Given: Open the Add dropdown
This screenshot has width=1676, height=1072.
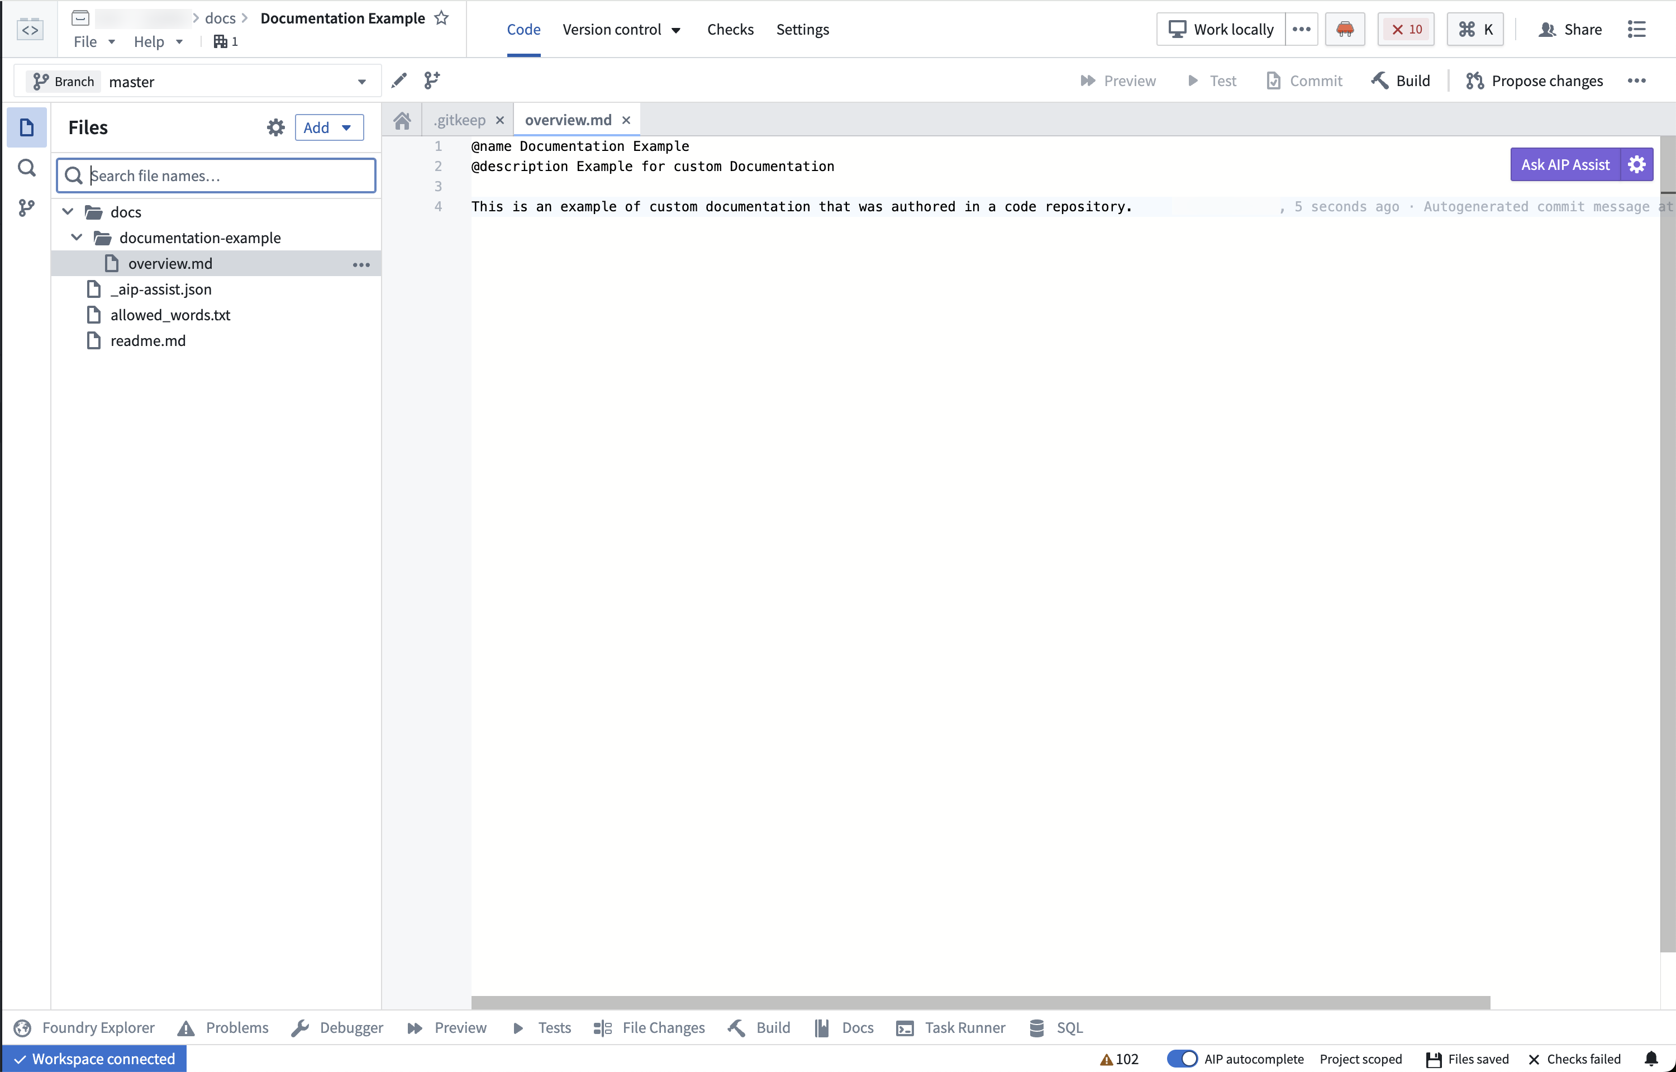Looking at the screenshot, I should (x=329, y=127).
